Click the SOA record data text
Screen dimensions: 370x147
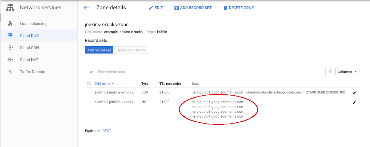pyautogui.click(x=268, y=92)
